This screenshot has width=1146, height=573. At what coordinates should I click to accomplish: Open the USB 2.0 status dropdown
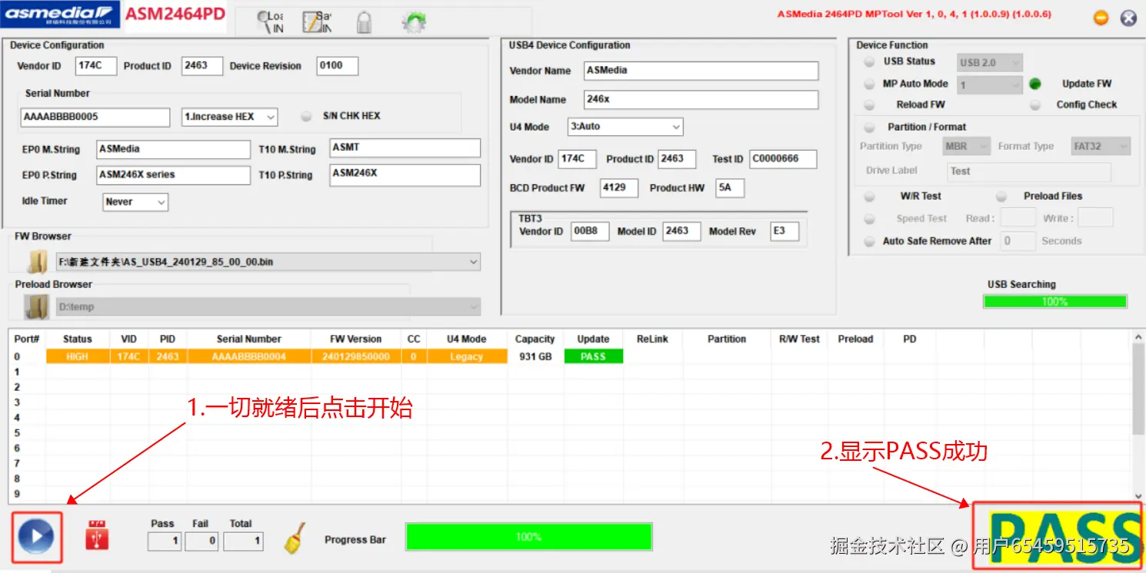[x=990, y=62]
